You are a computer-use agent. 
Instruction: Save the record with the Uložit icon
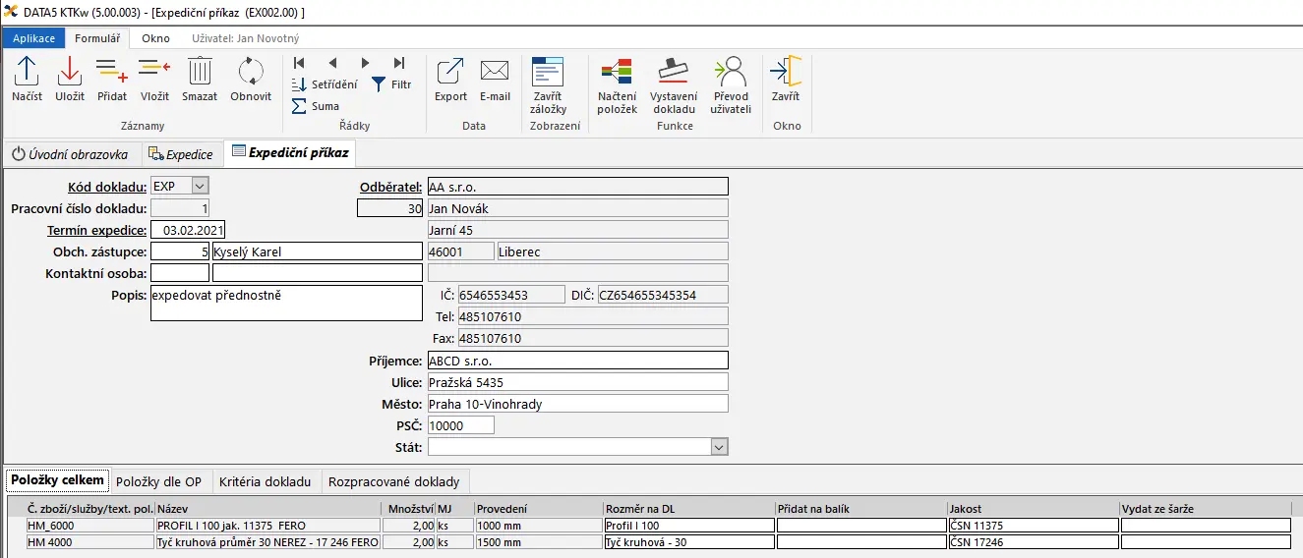[x=70, y=79]
